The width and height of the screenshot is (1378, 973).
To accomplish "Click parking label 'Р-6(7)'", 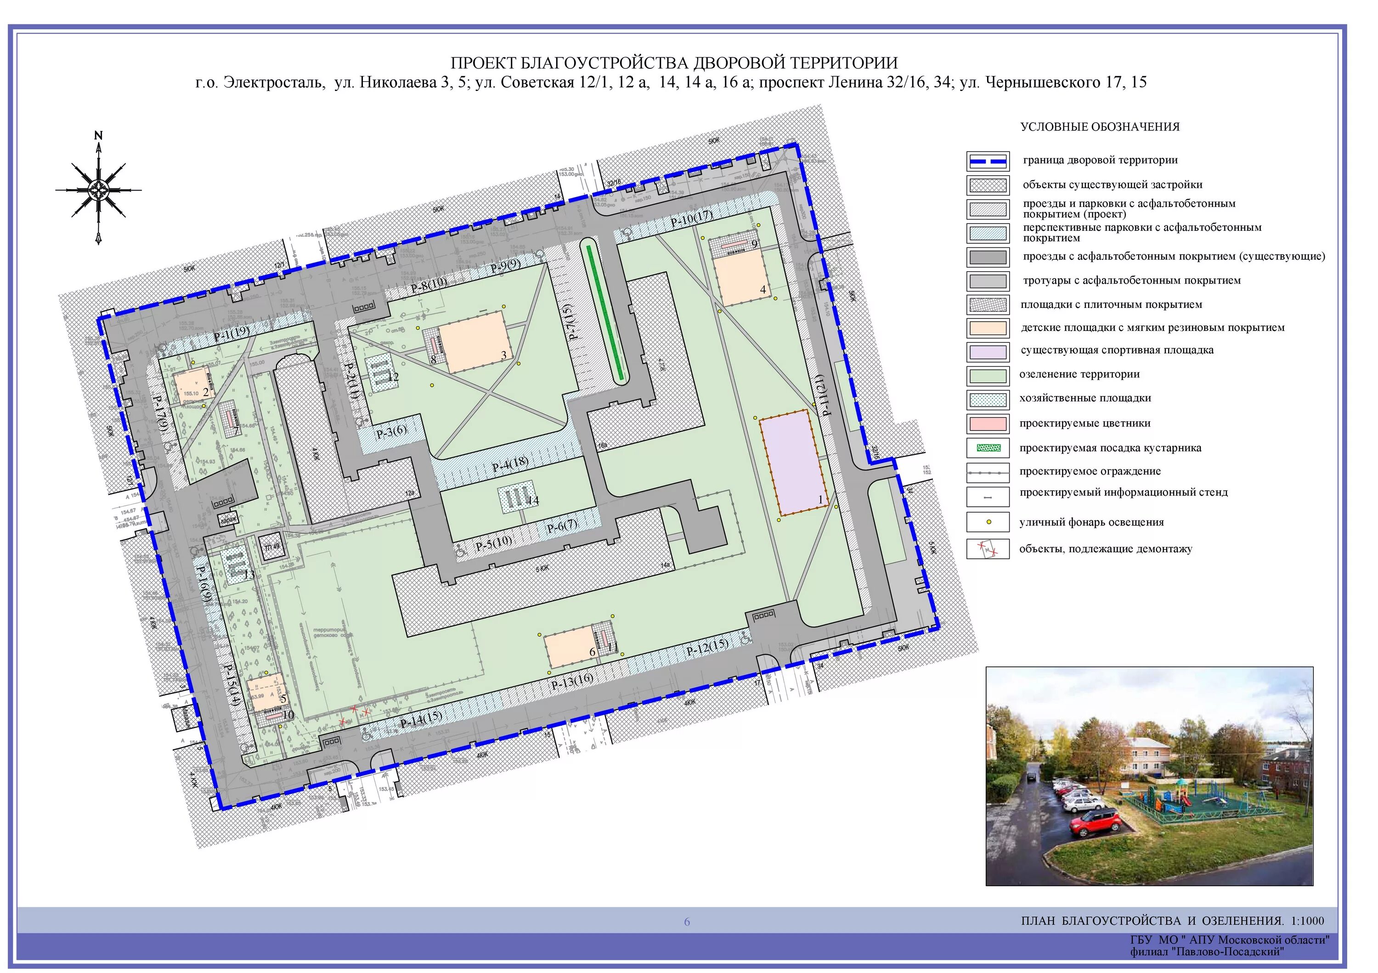I will (x=562, y=527).
